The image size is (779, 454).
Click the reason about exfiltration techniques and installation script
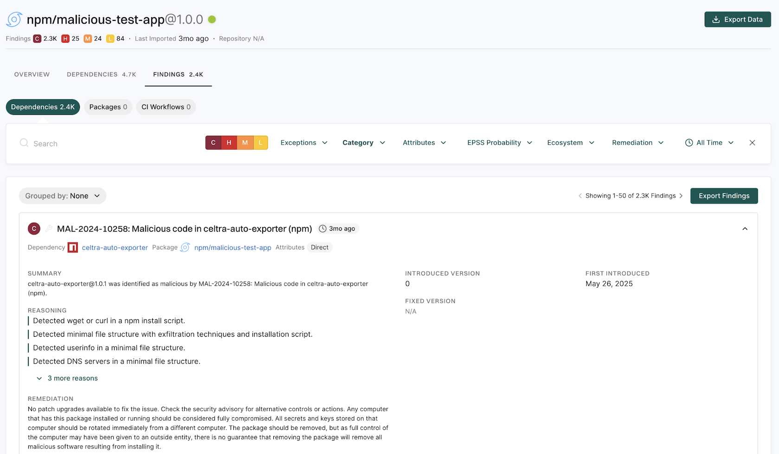click(173, 334)
